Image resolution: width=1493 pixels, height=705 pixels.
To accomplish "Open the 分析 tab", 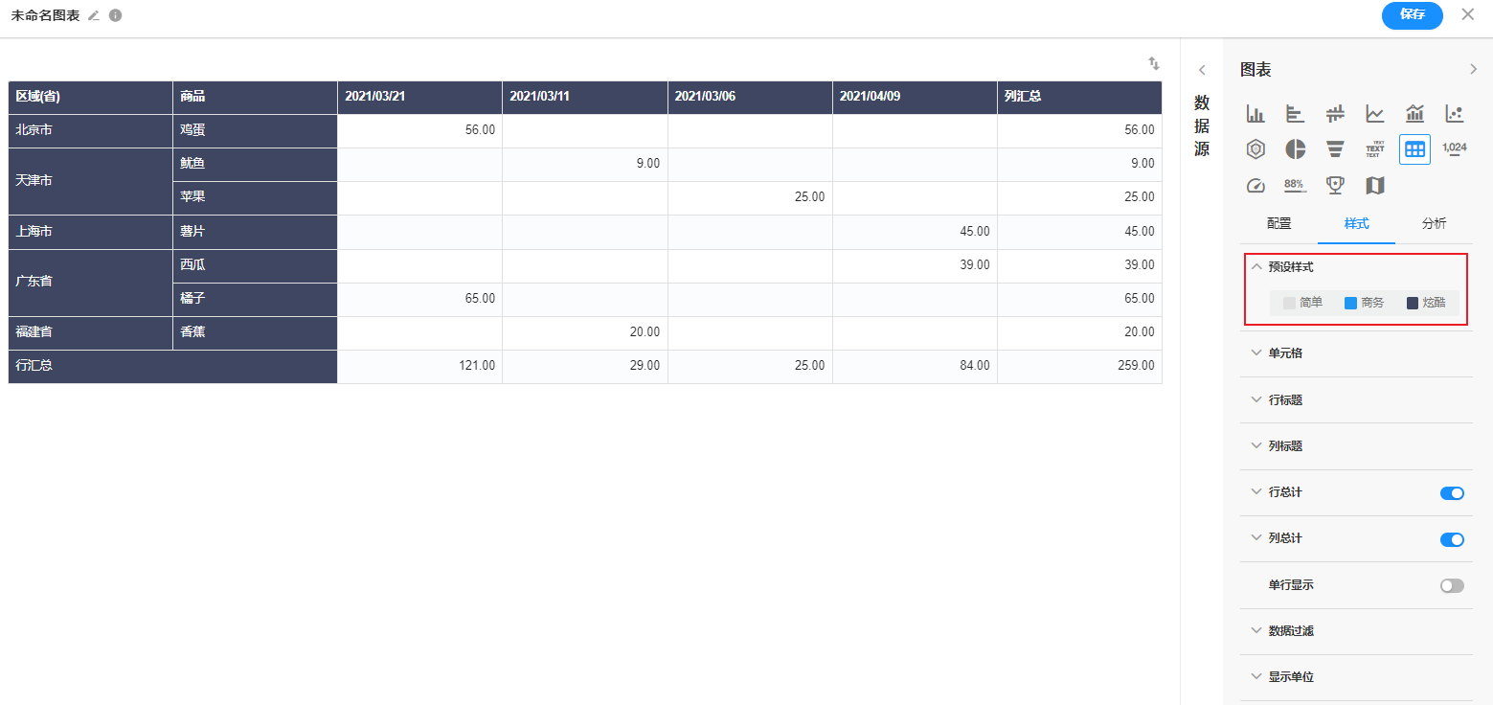I will [1434, 224].
